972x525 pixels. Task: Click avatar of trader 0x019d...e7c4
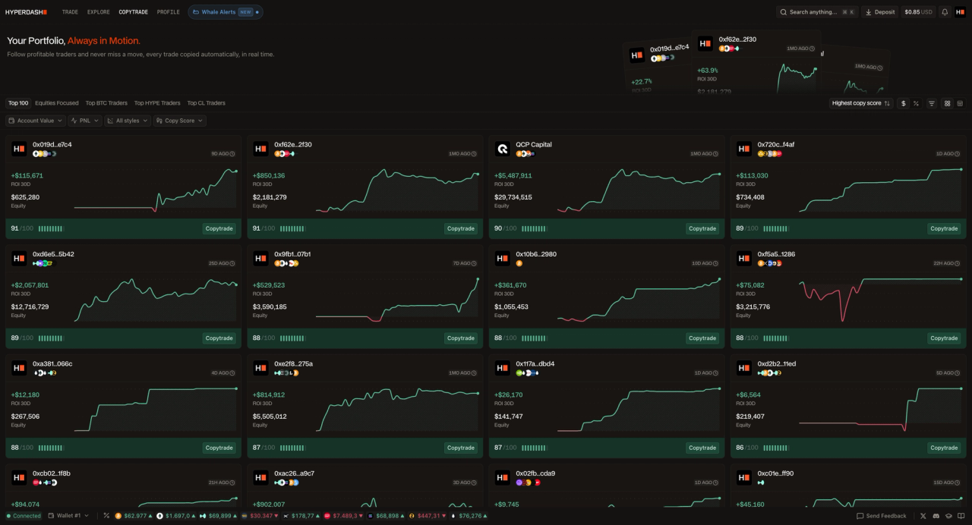click(19, 149)
